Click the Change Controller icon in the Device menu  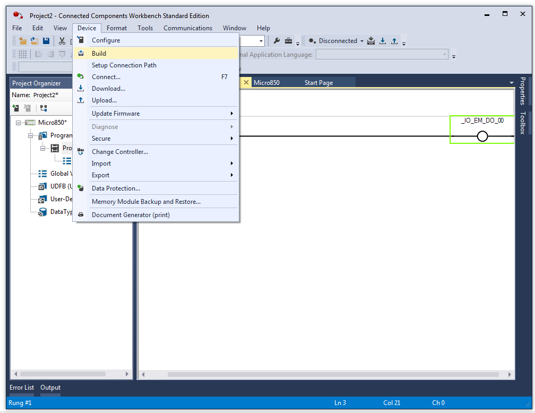pos(81,151)
